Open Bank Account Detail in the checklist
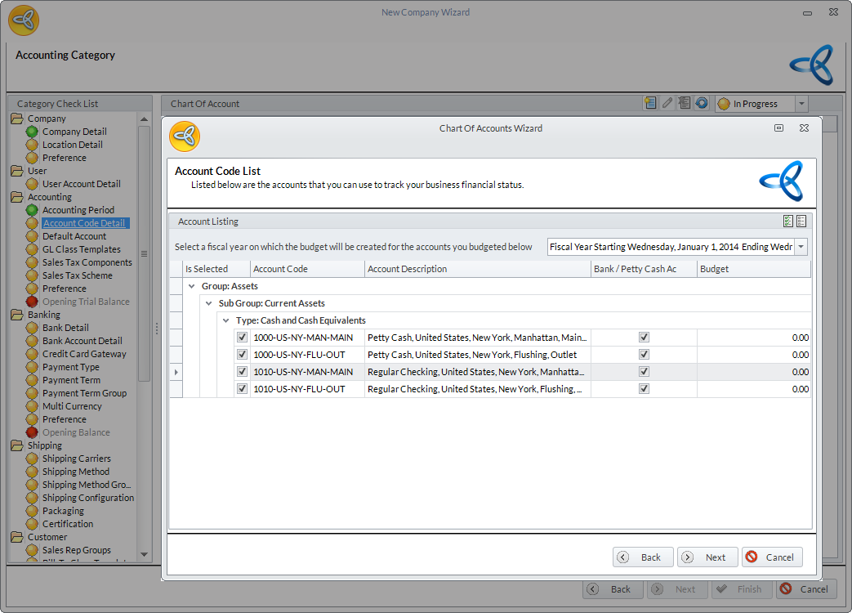The height and width of the screenshot is (613, 852). [x=82, y=341]
